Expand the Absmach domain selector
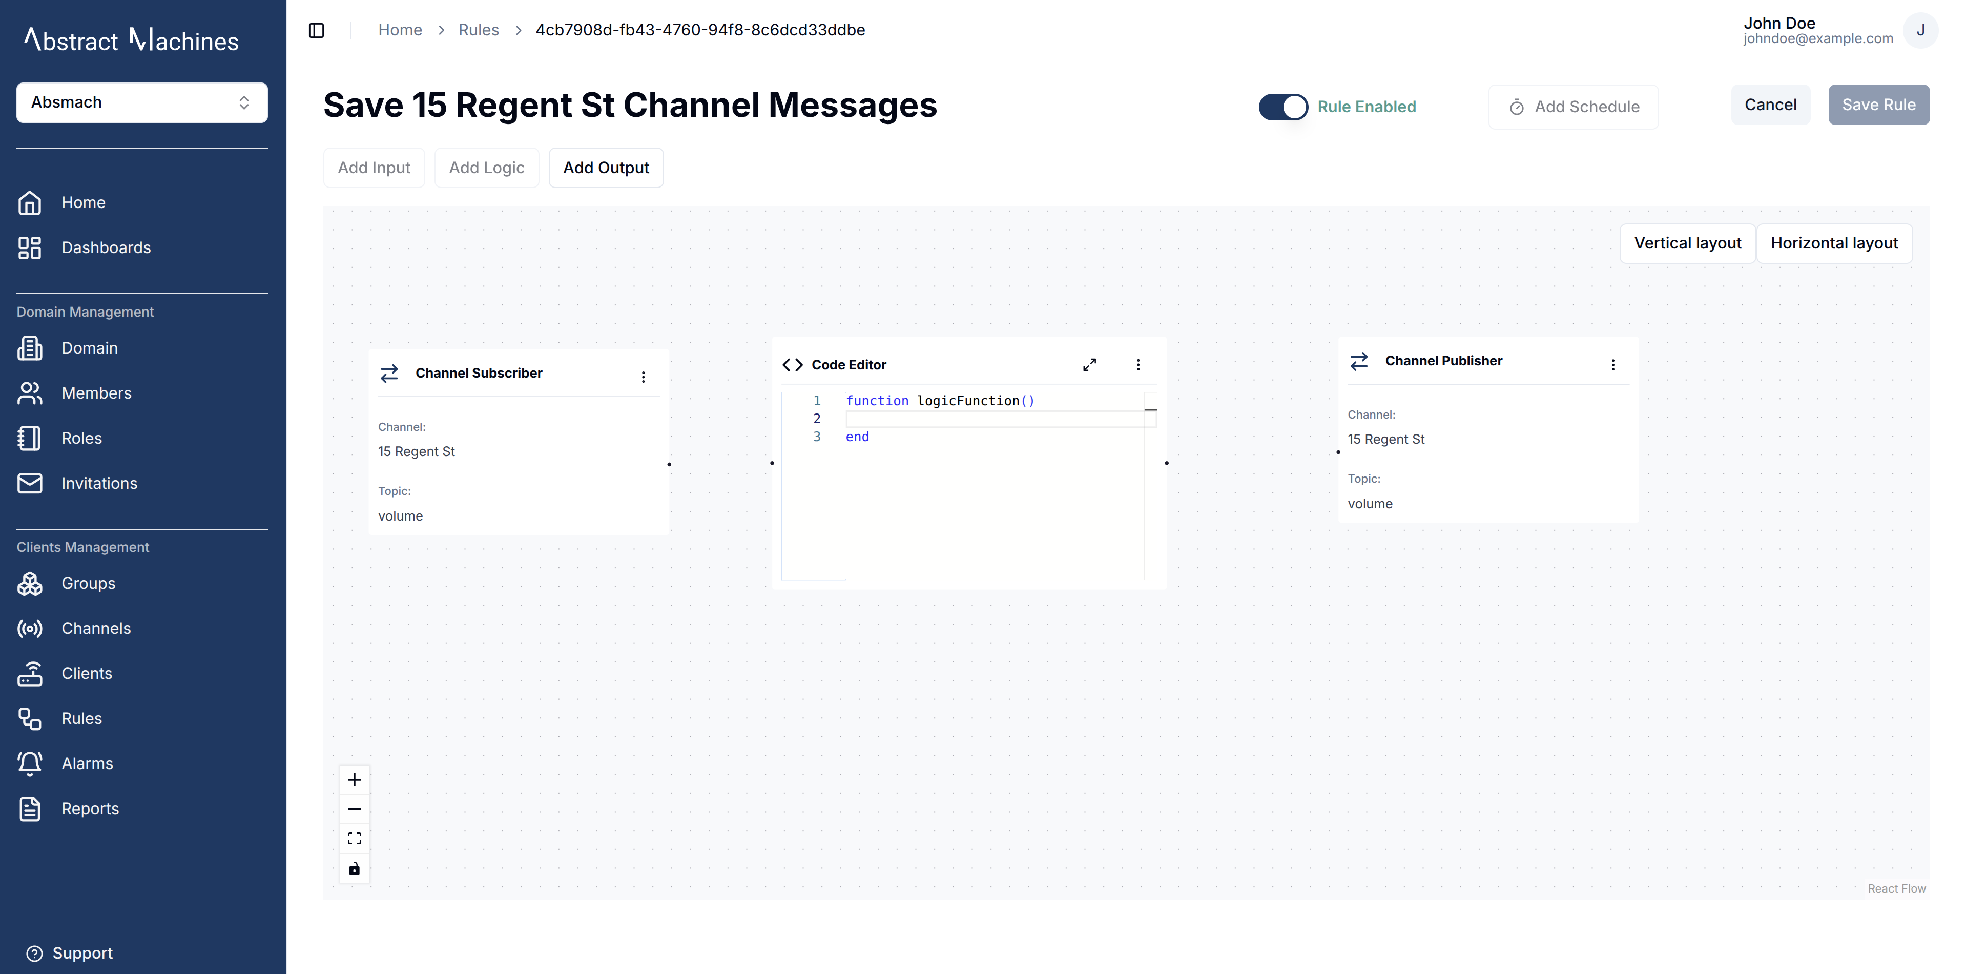 [142, 102]
